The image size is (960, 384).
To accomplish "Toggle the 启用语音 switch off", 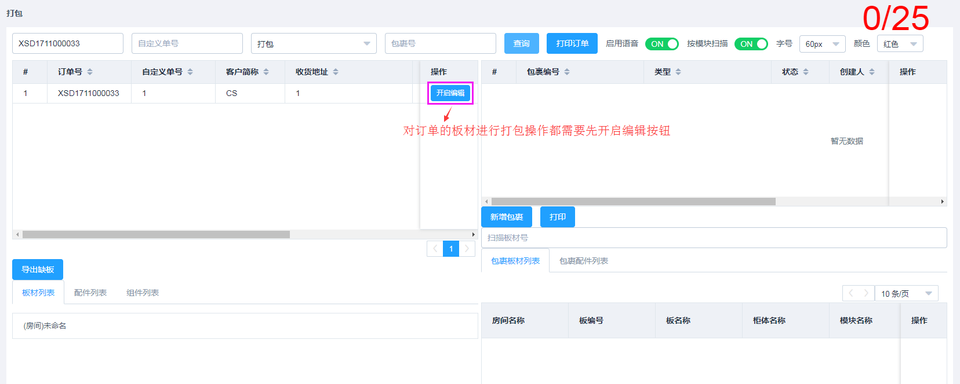I will point(661,44).
